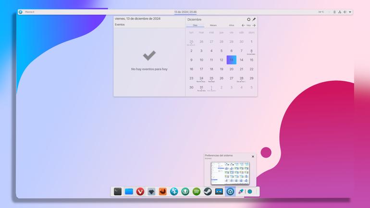Open the terminal app from the dock

(118, 192)
